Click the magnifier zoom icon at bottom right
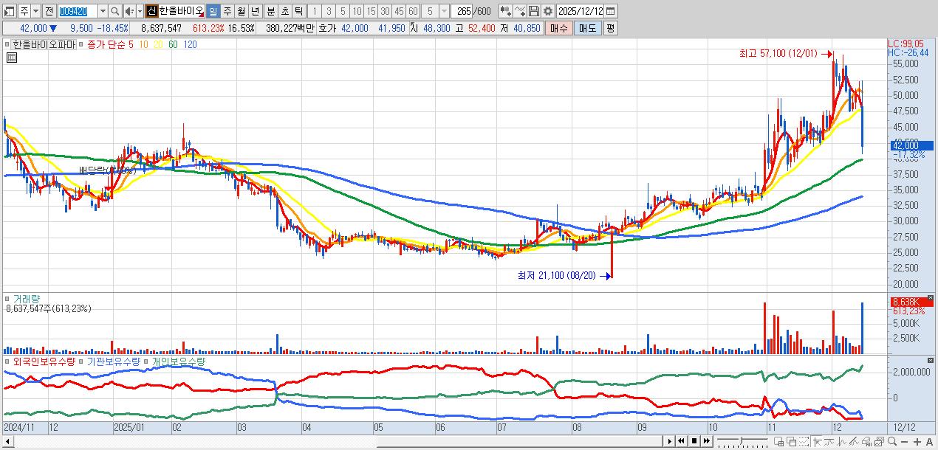Screen dimensions: 938x450 pyautogui.click(x=892, y=441)
